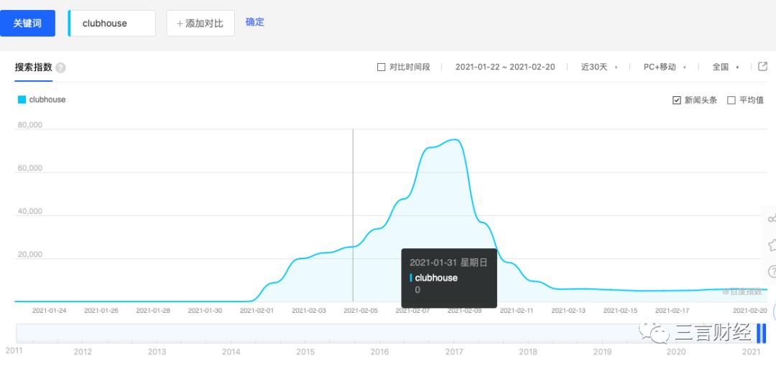This screenshot has width=776, height=366.
Task: Click the share icon on right sidebar
Action: 772,218
